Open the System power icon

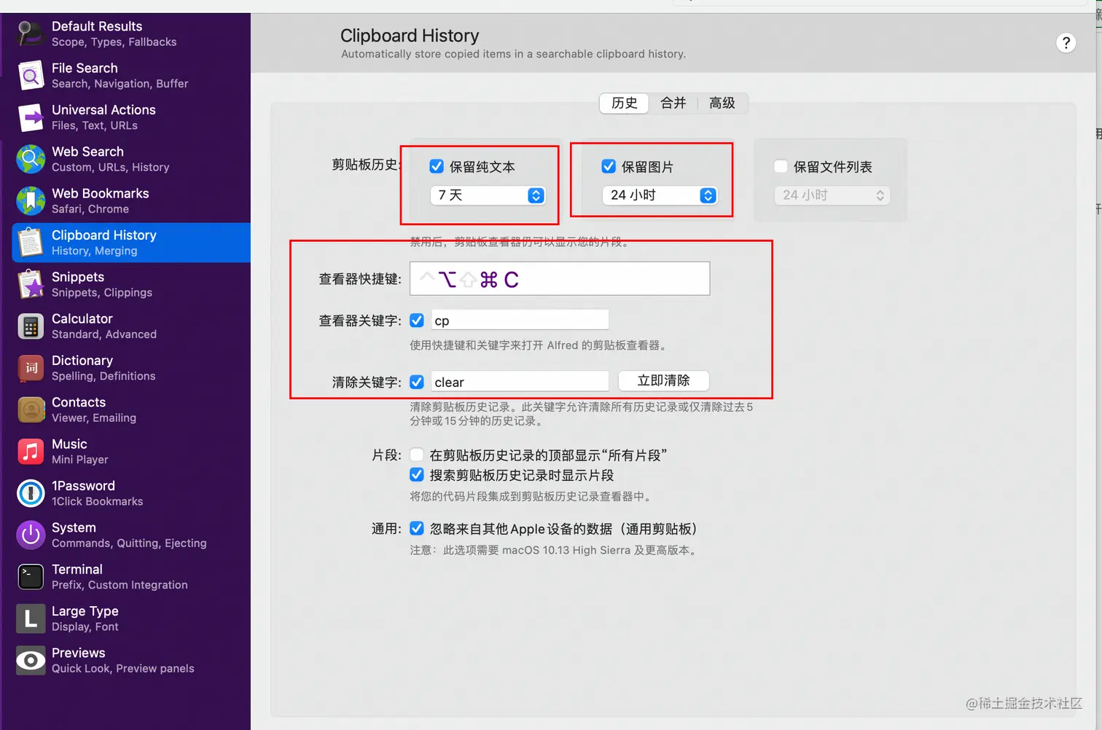coord(31,535)
